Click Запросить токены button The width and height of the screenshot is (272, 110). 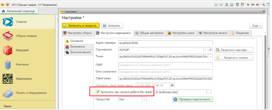click(x=234, y=58)
